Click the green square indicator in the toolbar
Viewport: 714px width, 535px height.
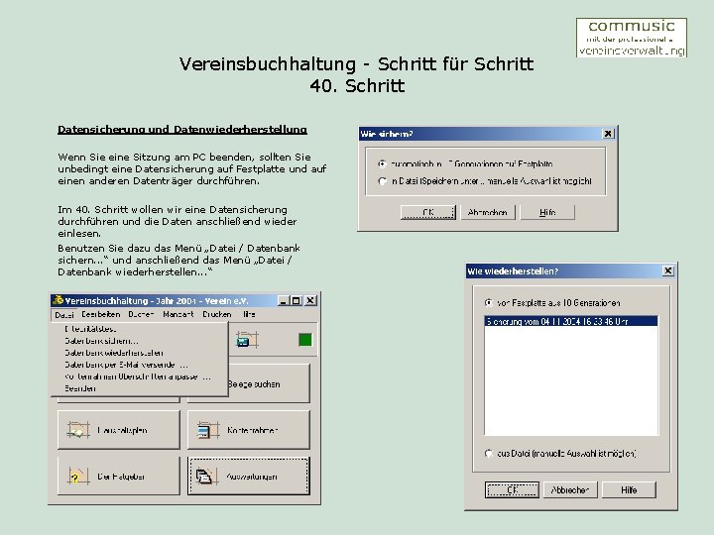coord(305,340)
